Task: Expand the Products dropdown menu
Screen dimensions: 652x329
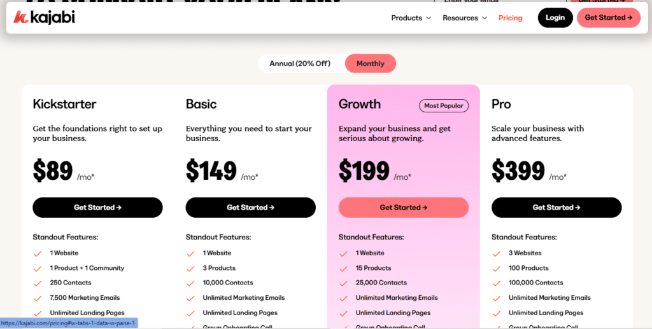Action: pos(411,18)
